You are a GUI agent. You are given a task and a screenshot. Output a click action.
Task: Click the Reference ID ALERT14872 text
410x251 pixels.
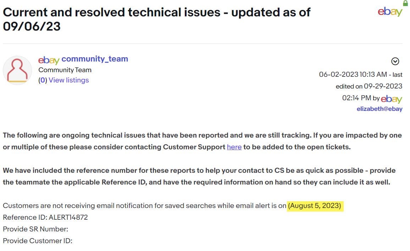45,217
